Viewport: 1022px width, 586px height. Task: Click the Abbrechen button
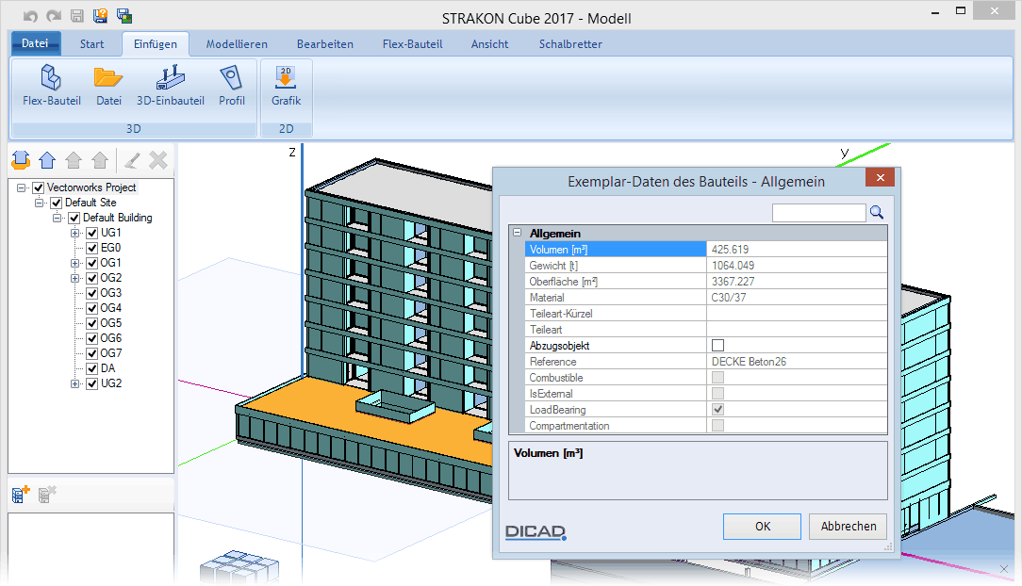[848, 526]
